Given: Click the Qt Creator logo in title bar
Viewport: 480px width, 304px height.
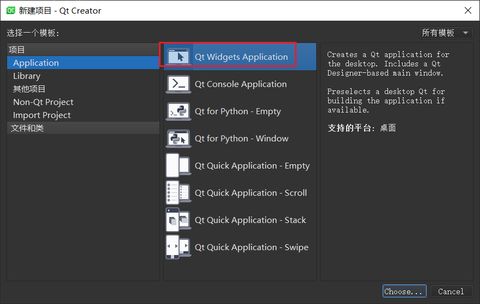Looking at the screenshot, I should coord(11,11).
